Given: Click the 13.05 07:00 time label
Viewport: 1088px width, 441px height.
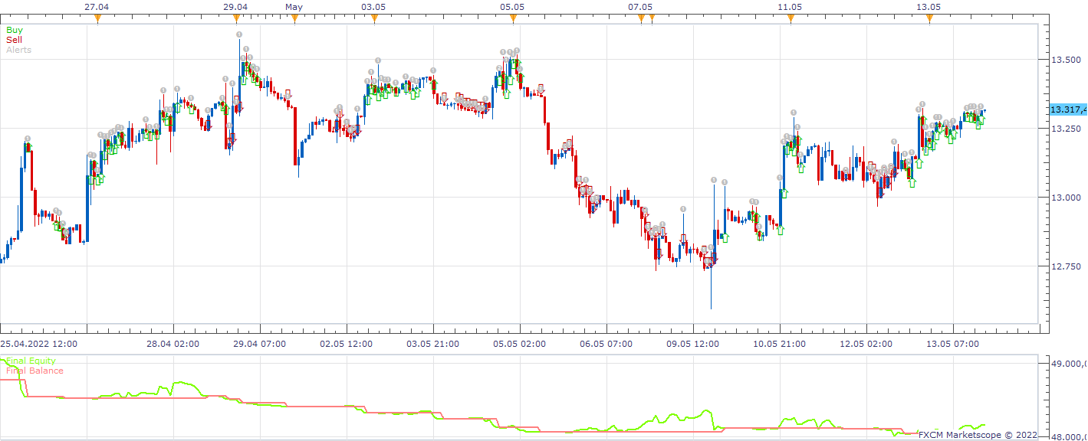Looking at the screenshot, I should [952, 344].
